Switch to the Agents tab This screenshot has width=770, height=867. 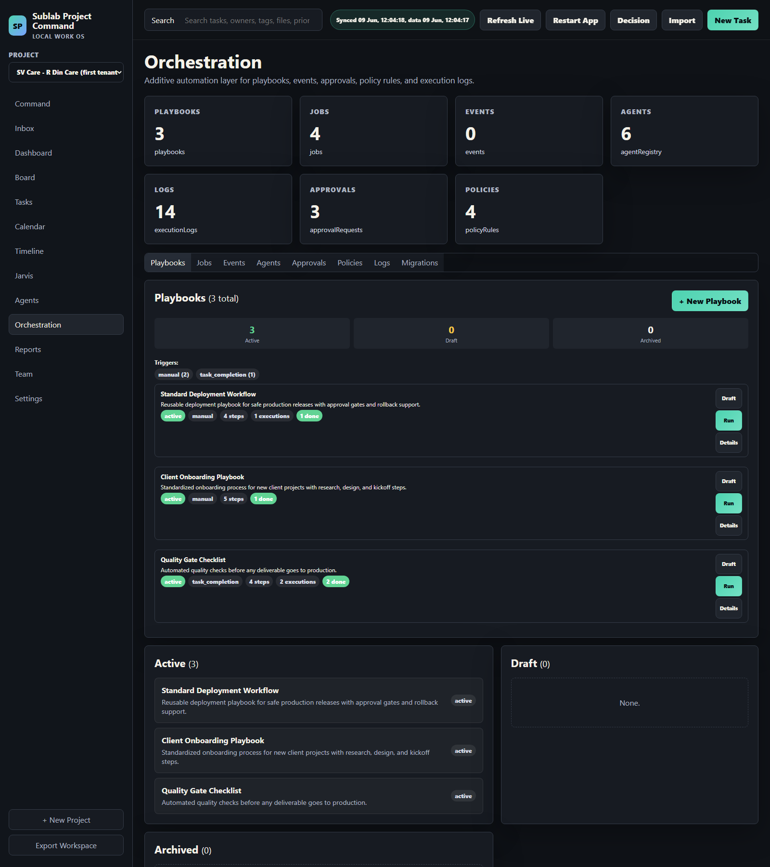[x=268, y=263]
